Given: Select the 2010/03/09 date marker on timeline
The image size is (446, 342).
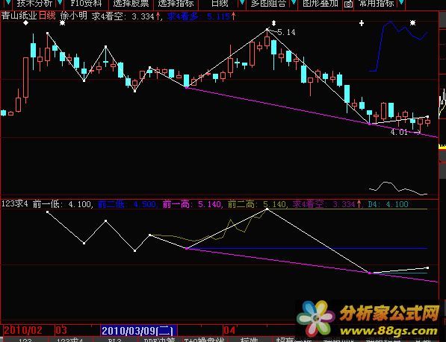Looking at the screenshot, I should pos(139,331).
